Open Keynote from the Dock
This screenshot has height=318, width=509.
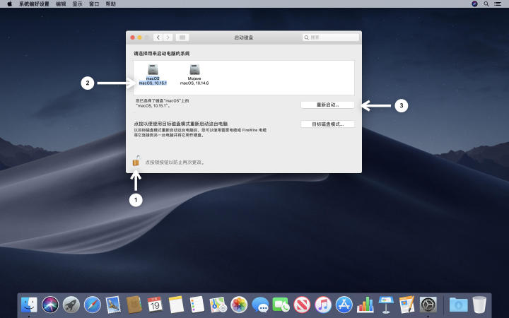pyautogui.click(x=386, y=305)
